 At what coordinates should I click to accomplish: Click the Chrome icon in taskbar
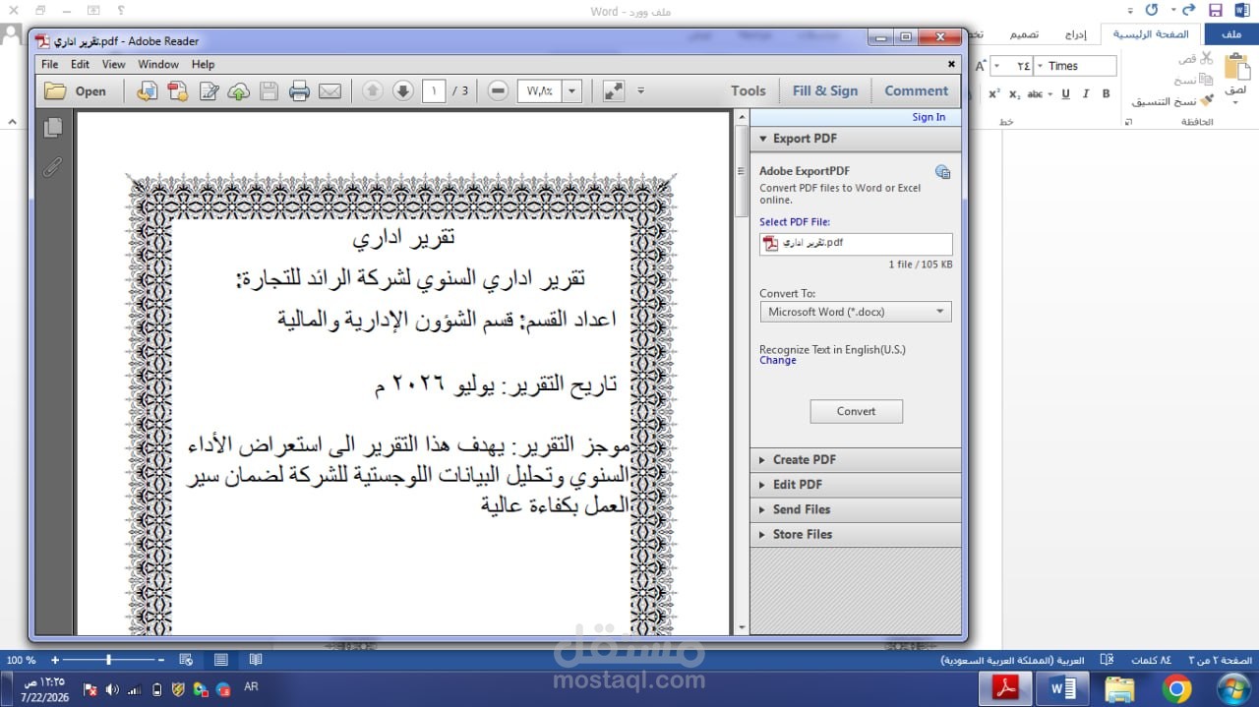[x=1177, y=688]
